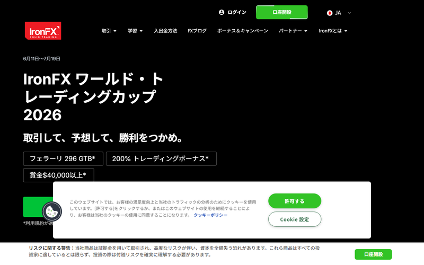Screen dimensions: 424x265
Task: Click the フェラーリ 296 GTB* tag
Action: click(x=63, y=158)
